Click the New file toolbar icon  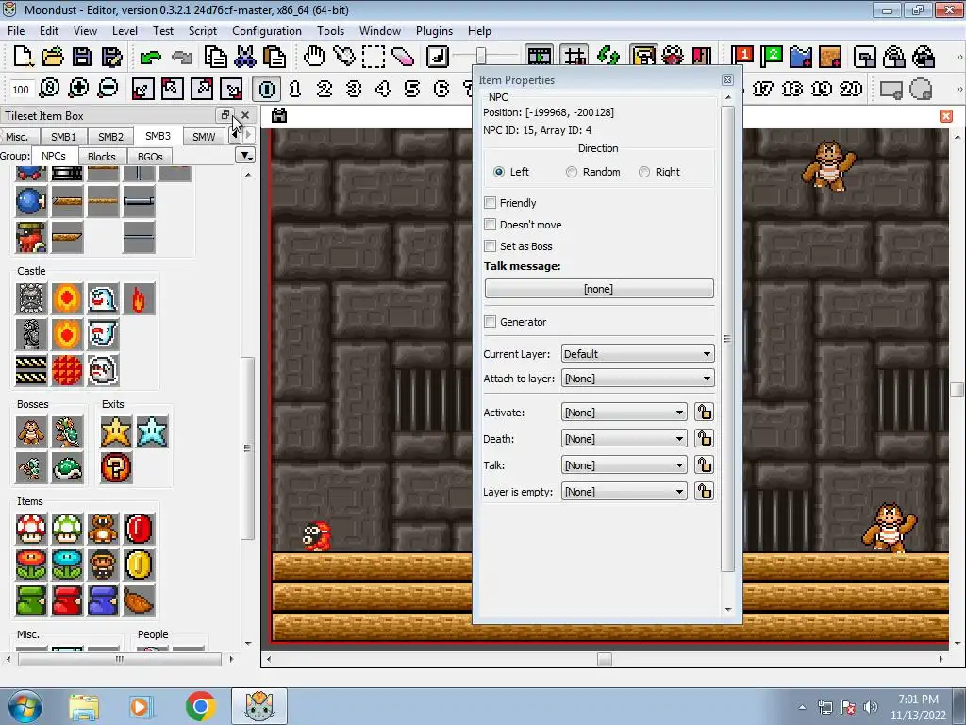(x=23, y=57)
